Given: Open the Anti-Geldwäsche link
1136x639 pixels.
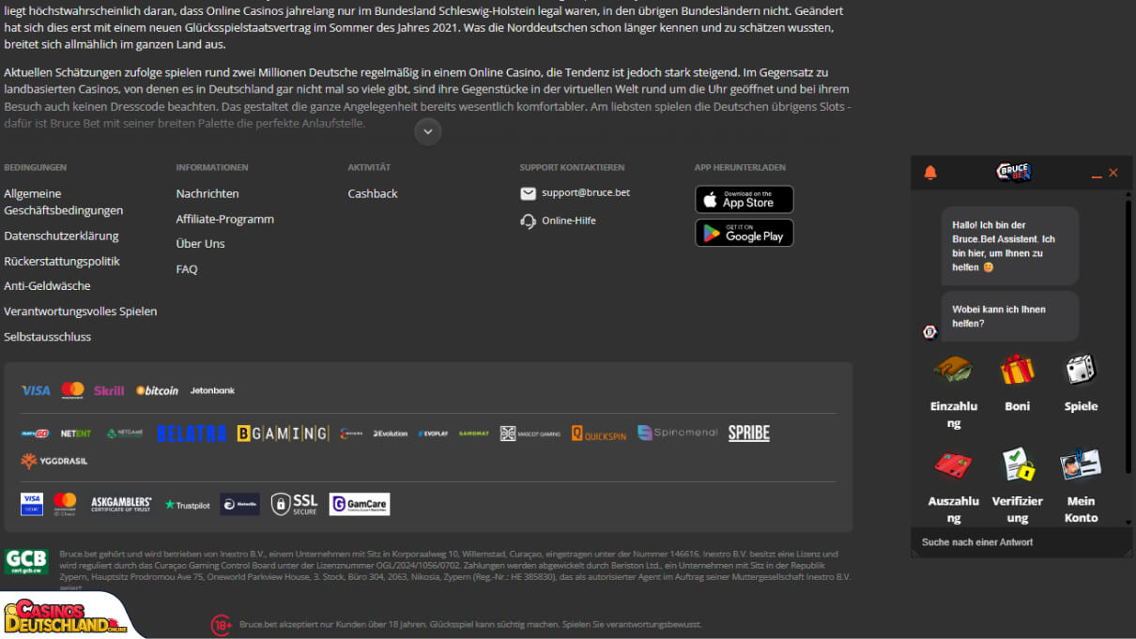Looking at the screenshot, I should pos(47,285).
